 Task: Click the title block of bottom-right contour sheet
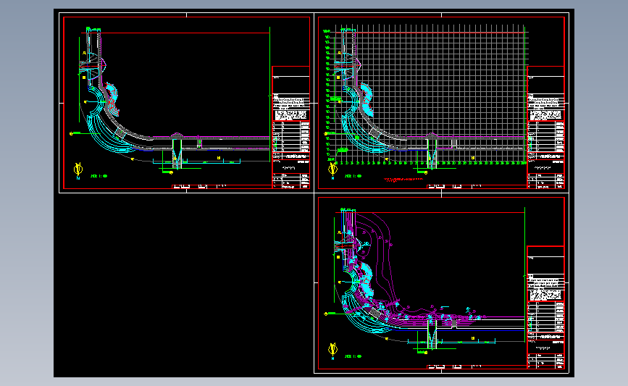[x=545, y=307]
